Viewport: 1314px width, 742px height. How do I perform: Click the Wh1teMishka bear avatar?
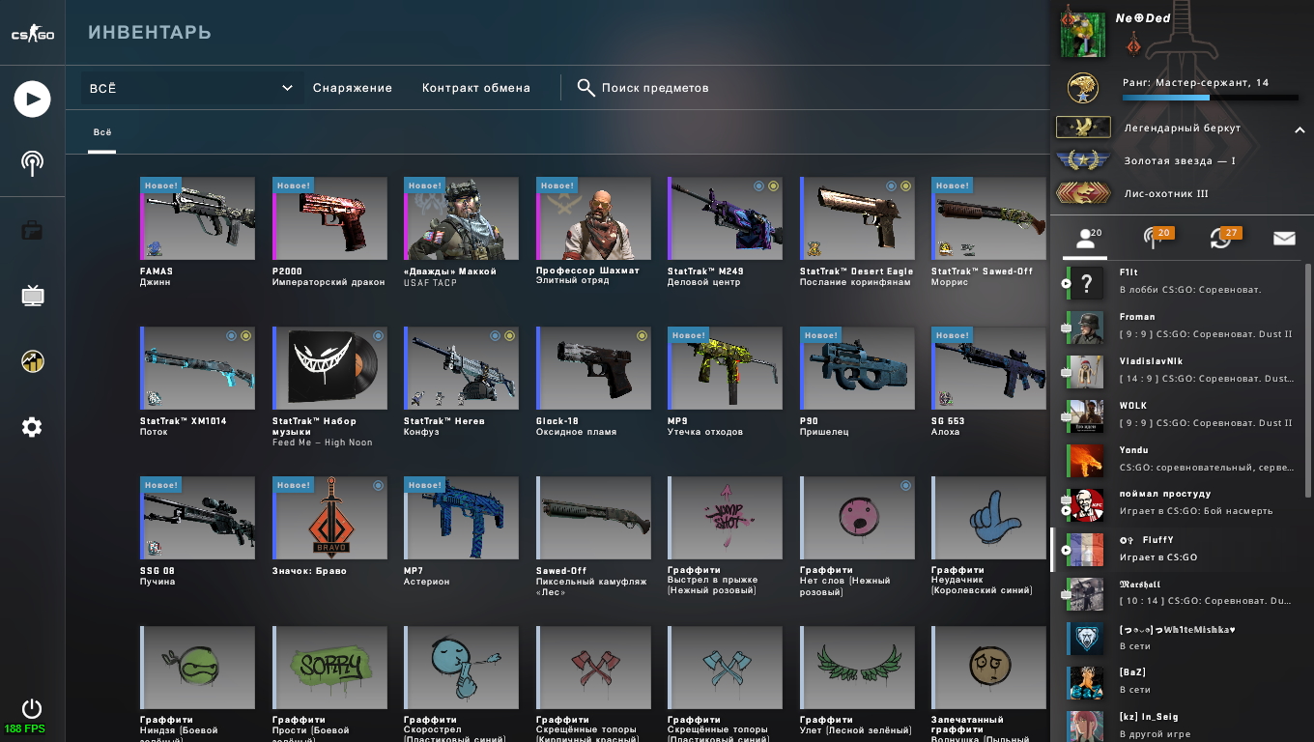[1087, 639]
